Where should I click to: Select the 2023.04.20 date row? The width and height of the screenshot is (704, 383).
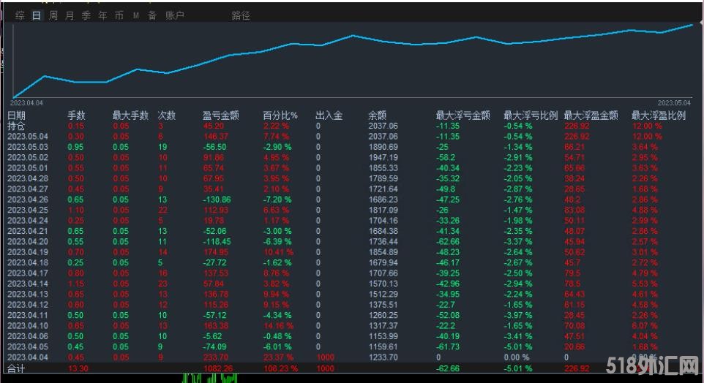[x=27, y=242]
